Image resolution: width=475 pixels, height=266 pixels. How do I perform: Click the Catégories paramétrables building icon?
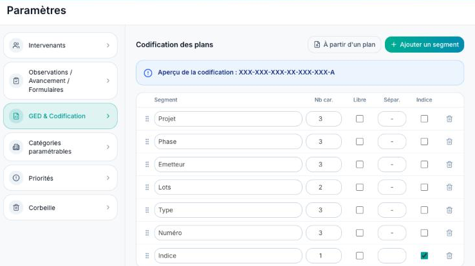click(16, 147)
